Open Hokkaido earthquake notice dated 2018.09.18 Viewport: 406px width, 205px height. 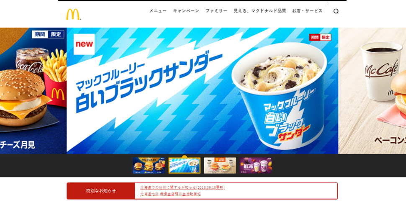(182, 187)
